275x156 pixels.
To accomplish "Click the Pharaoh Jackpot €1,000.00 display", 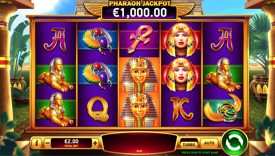I will click(x=139, y=13).
